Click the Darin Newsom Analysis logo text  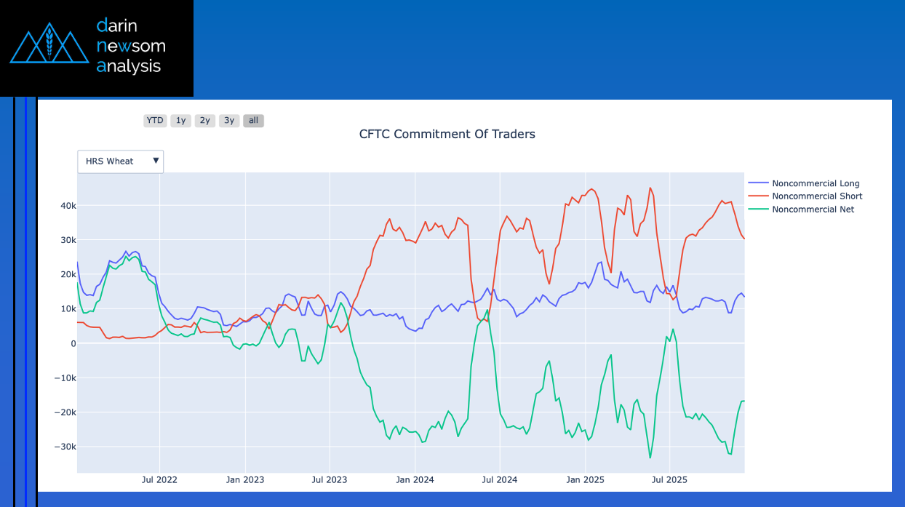[x=130, y=46]
